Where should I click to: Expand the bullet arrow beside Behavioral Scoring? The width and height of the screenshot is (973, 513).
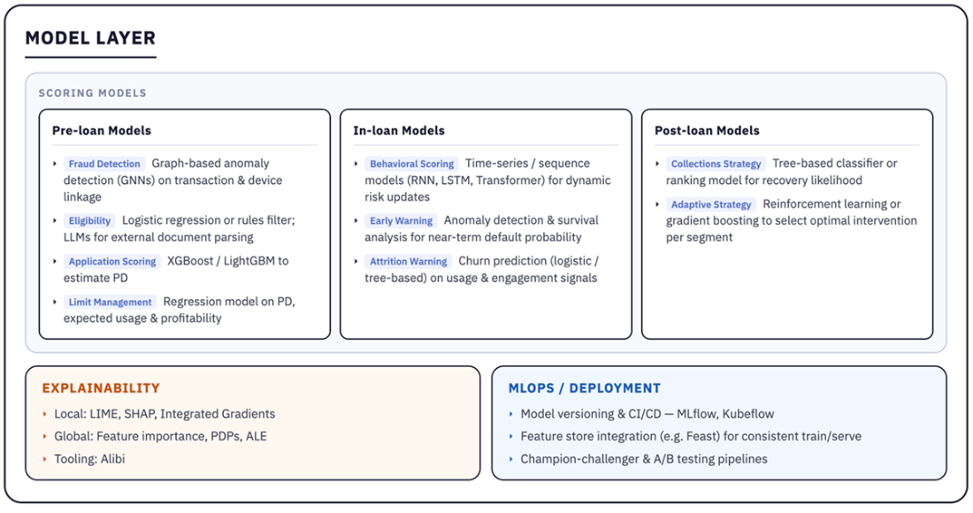[x=356, y=164]
